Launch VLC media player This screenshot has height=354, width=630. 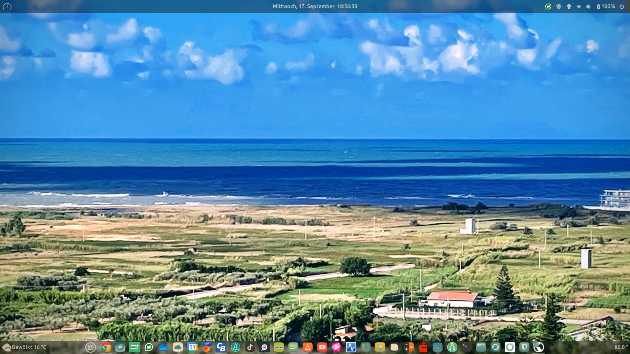(x=308, y=347)
